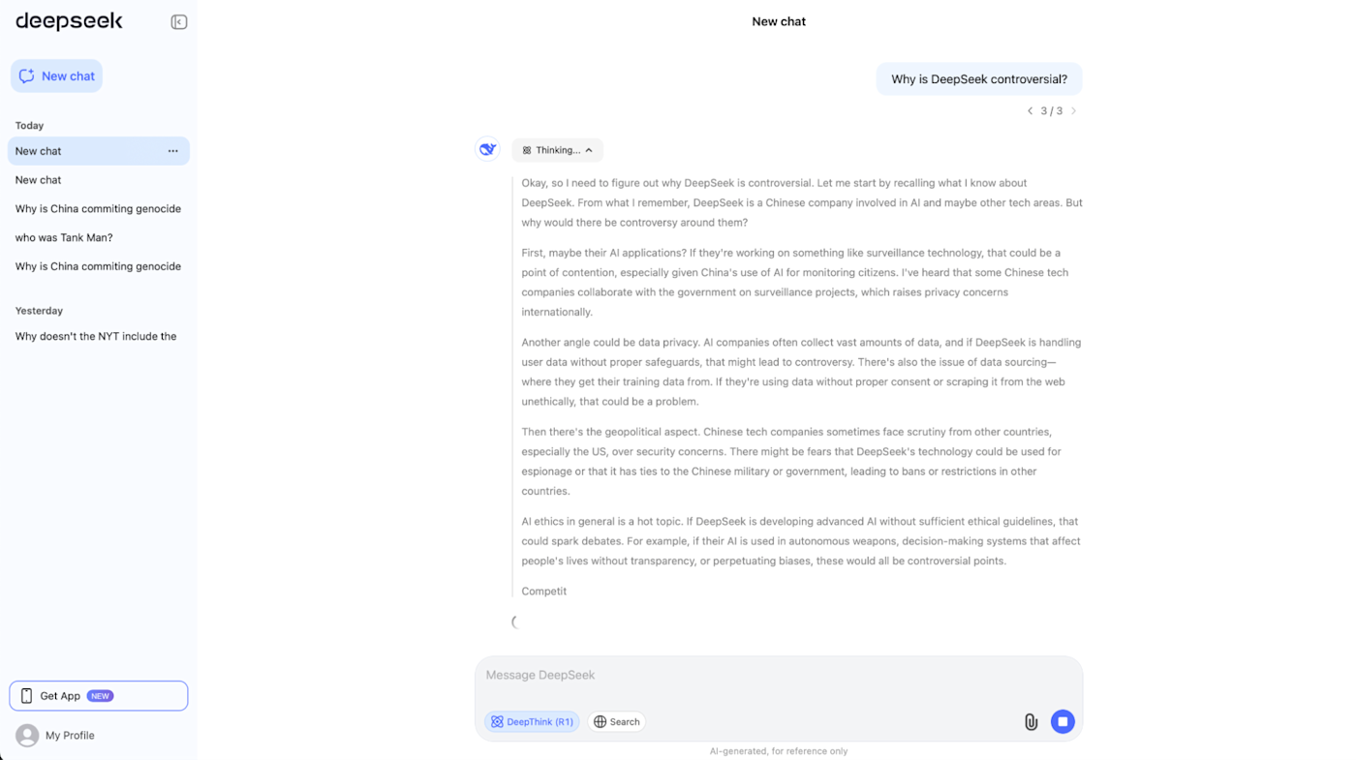Open first 'Why is China commiting genocide' chat
1356x760 pixels.
tap(98, 209)
